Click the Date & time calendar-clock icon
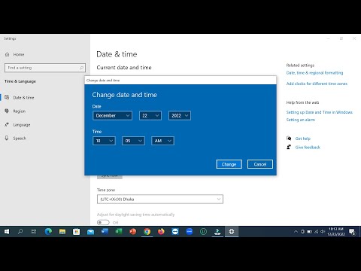The height and width of the screenshot is (271, 361). coord(7,97)
